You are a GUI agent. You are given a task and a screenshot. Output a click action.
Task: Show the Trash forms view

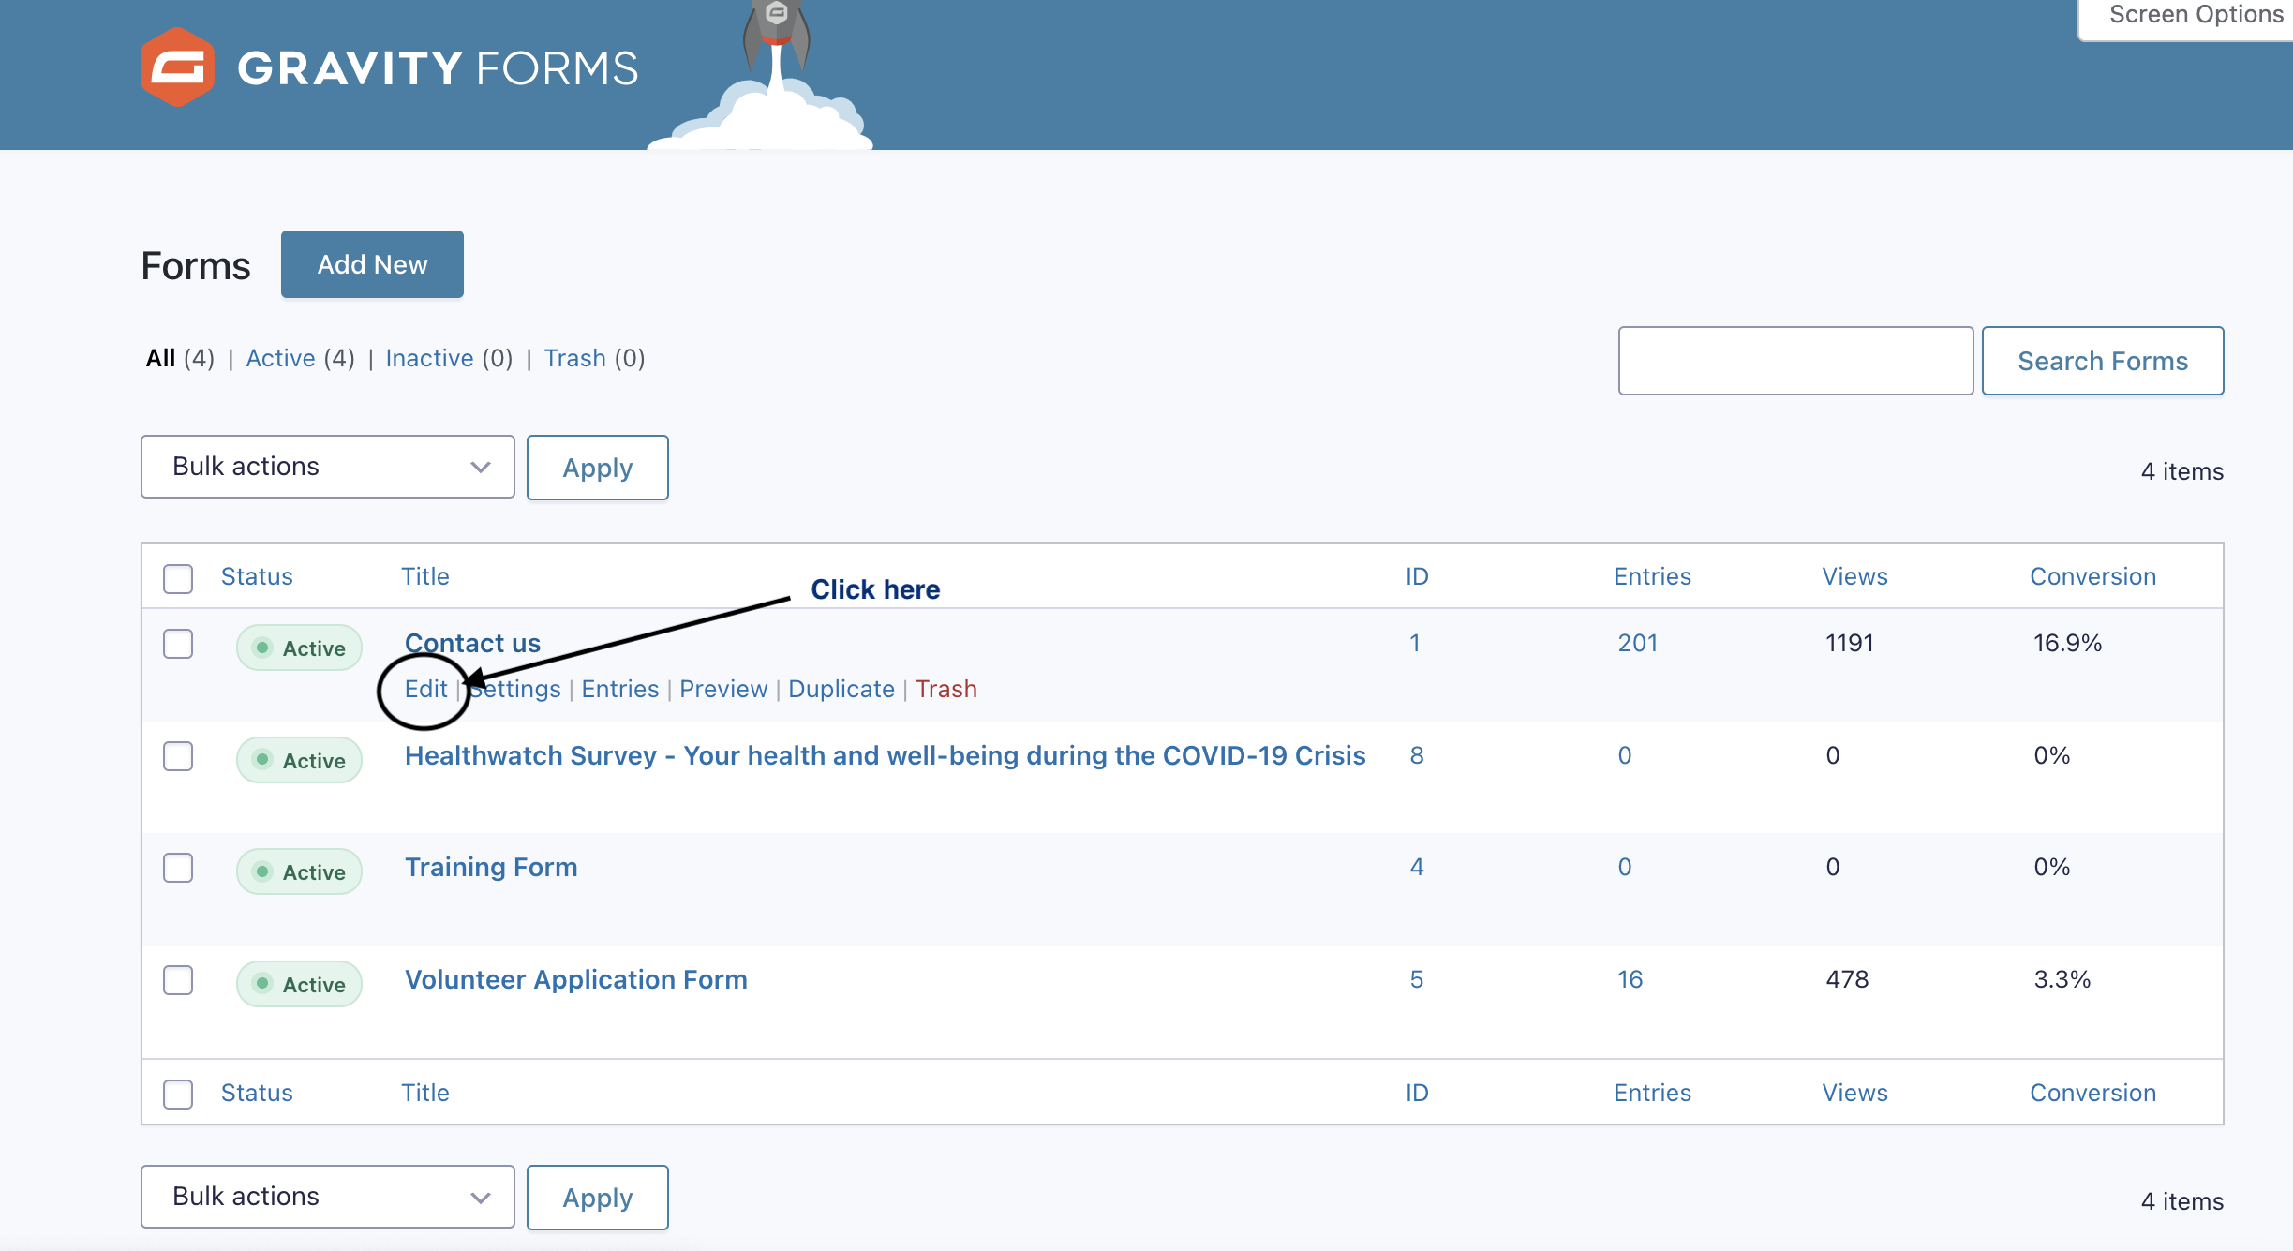[x=574, y=358]
